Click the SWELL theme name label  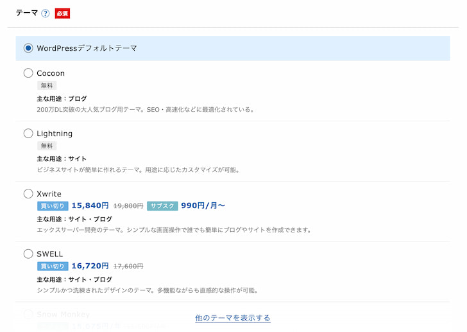[50, 254]
